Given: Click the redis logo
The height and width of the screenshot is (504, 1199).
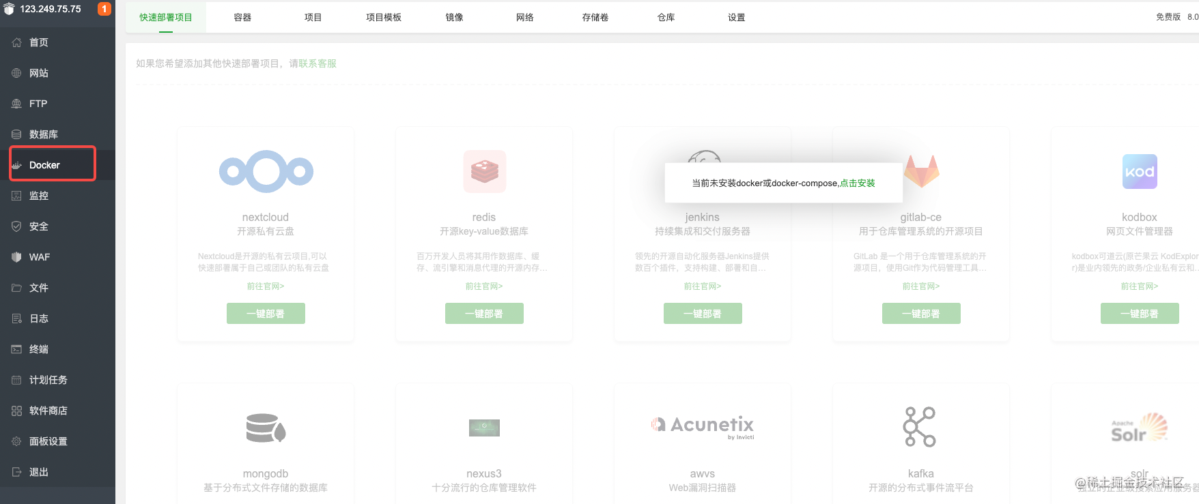Looking at the screenshot, I should pos(484,171).
